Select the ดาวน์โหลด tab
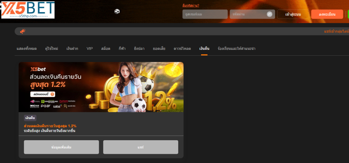Screen dimensions: 349x163 [182, 49]
